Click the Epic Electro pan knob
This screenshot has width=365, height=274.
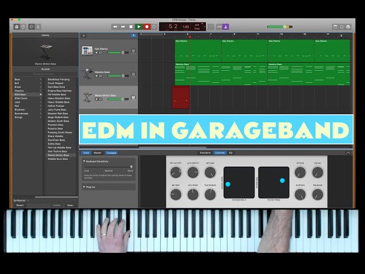(x=133, y=51)
